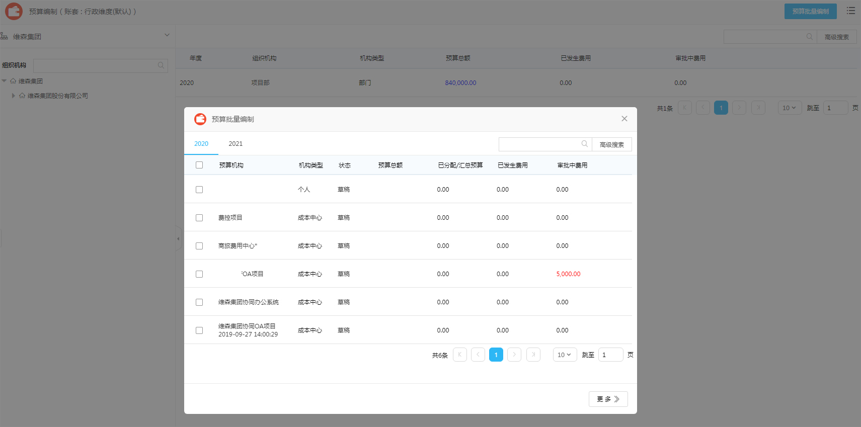The image size is (861, 427).
Task: Select page 1 in background pagination
Action: (721, 108)
